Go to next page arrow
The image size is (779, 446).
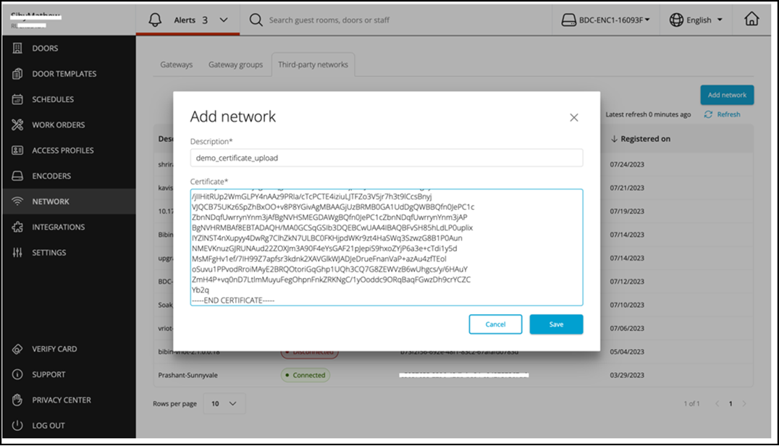coord(744,404)
